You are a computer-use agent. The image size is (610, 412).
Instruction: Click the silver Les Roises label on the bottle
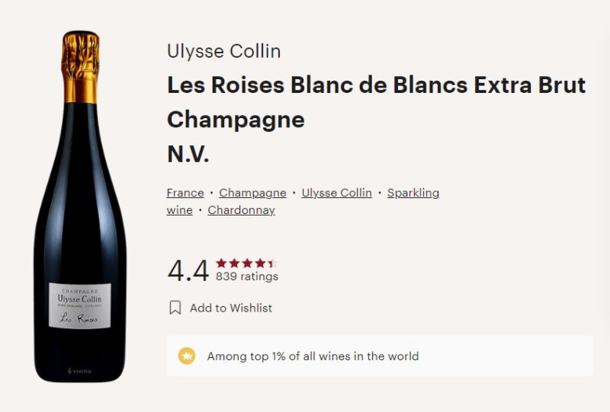(x=80, y=305)
